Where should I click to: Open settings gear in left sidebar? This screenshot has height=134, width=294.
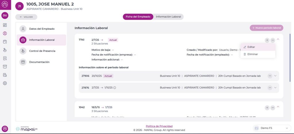click(x=5, y=83)
